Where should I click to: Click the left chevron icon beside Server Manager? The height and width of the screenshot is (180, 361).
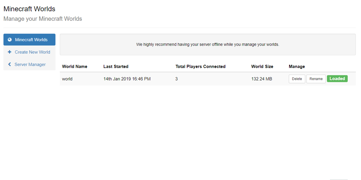click(10, 64)
